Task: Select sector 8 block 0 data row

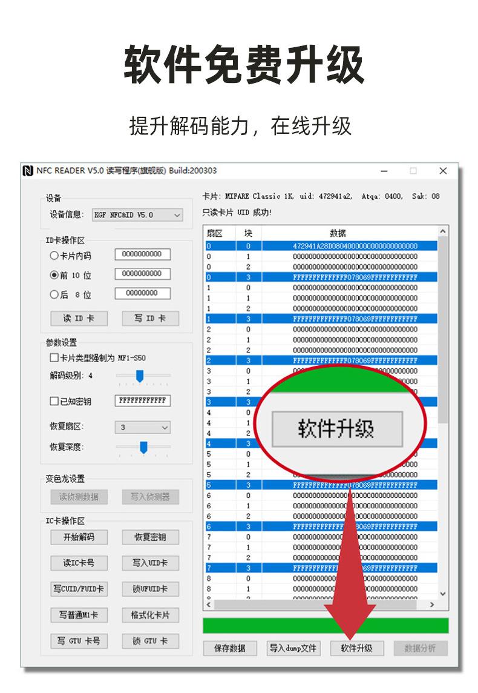Action: [x=321, y=579]
